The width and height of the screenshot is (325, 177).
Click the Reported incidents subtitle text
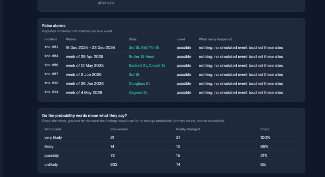click(77, 31)
